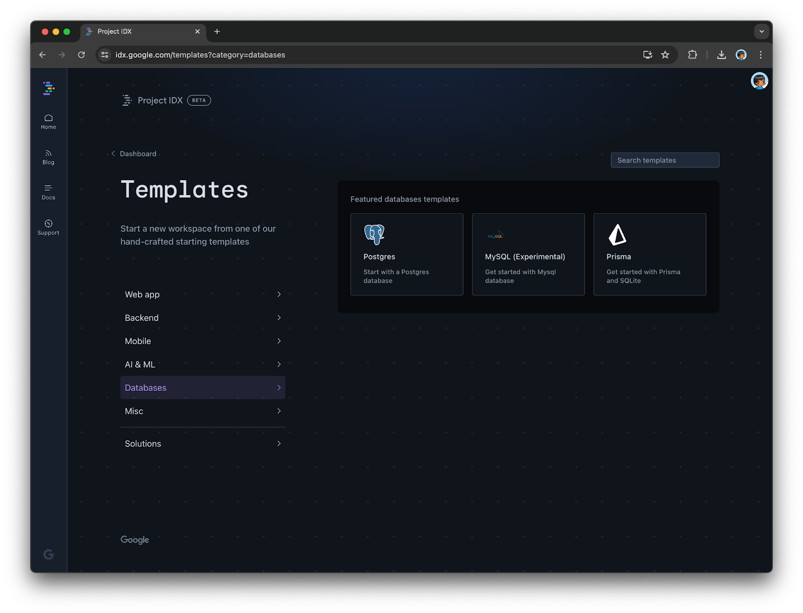Open browser Downloads
The height and width of the screenshot is (613, 803).
point(722,55)
